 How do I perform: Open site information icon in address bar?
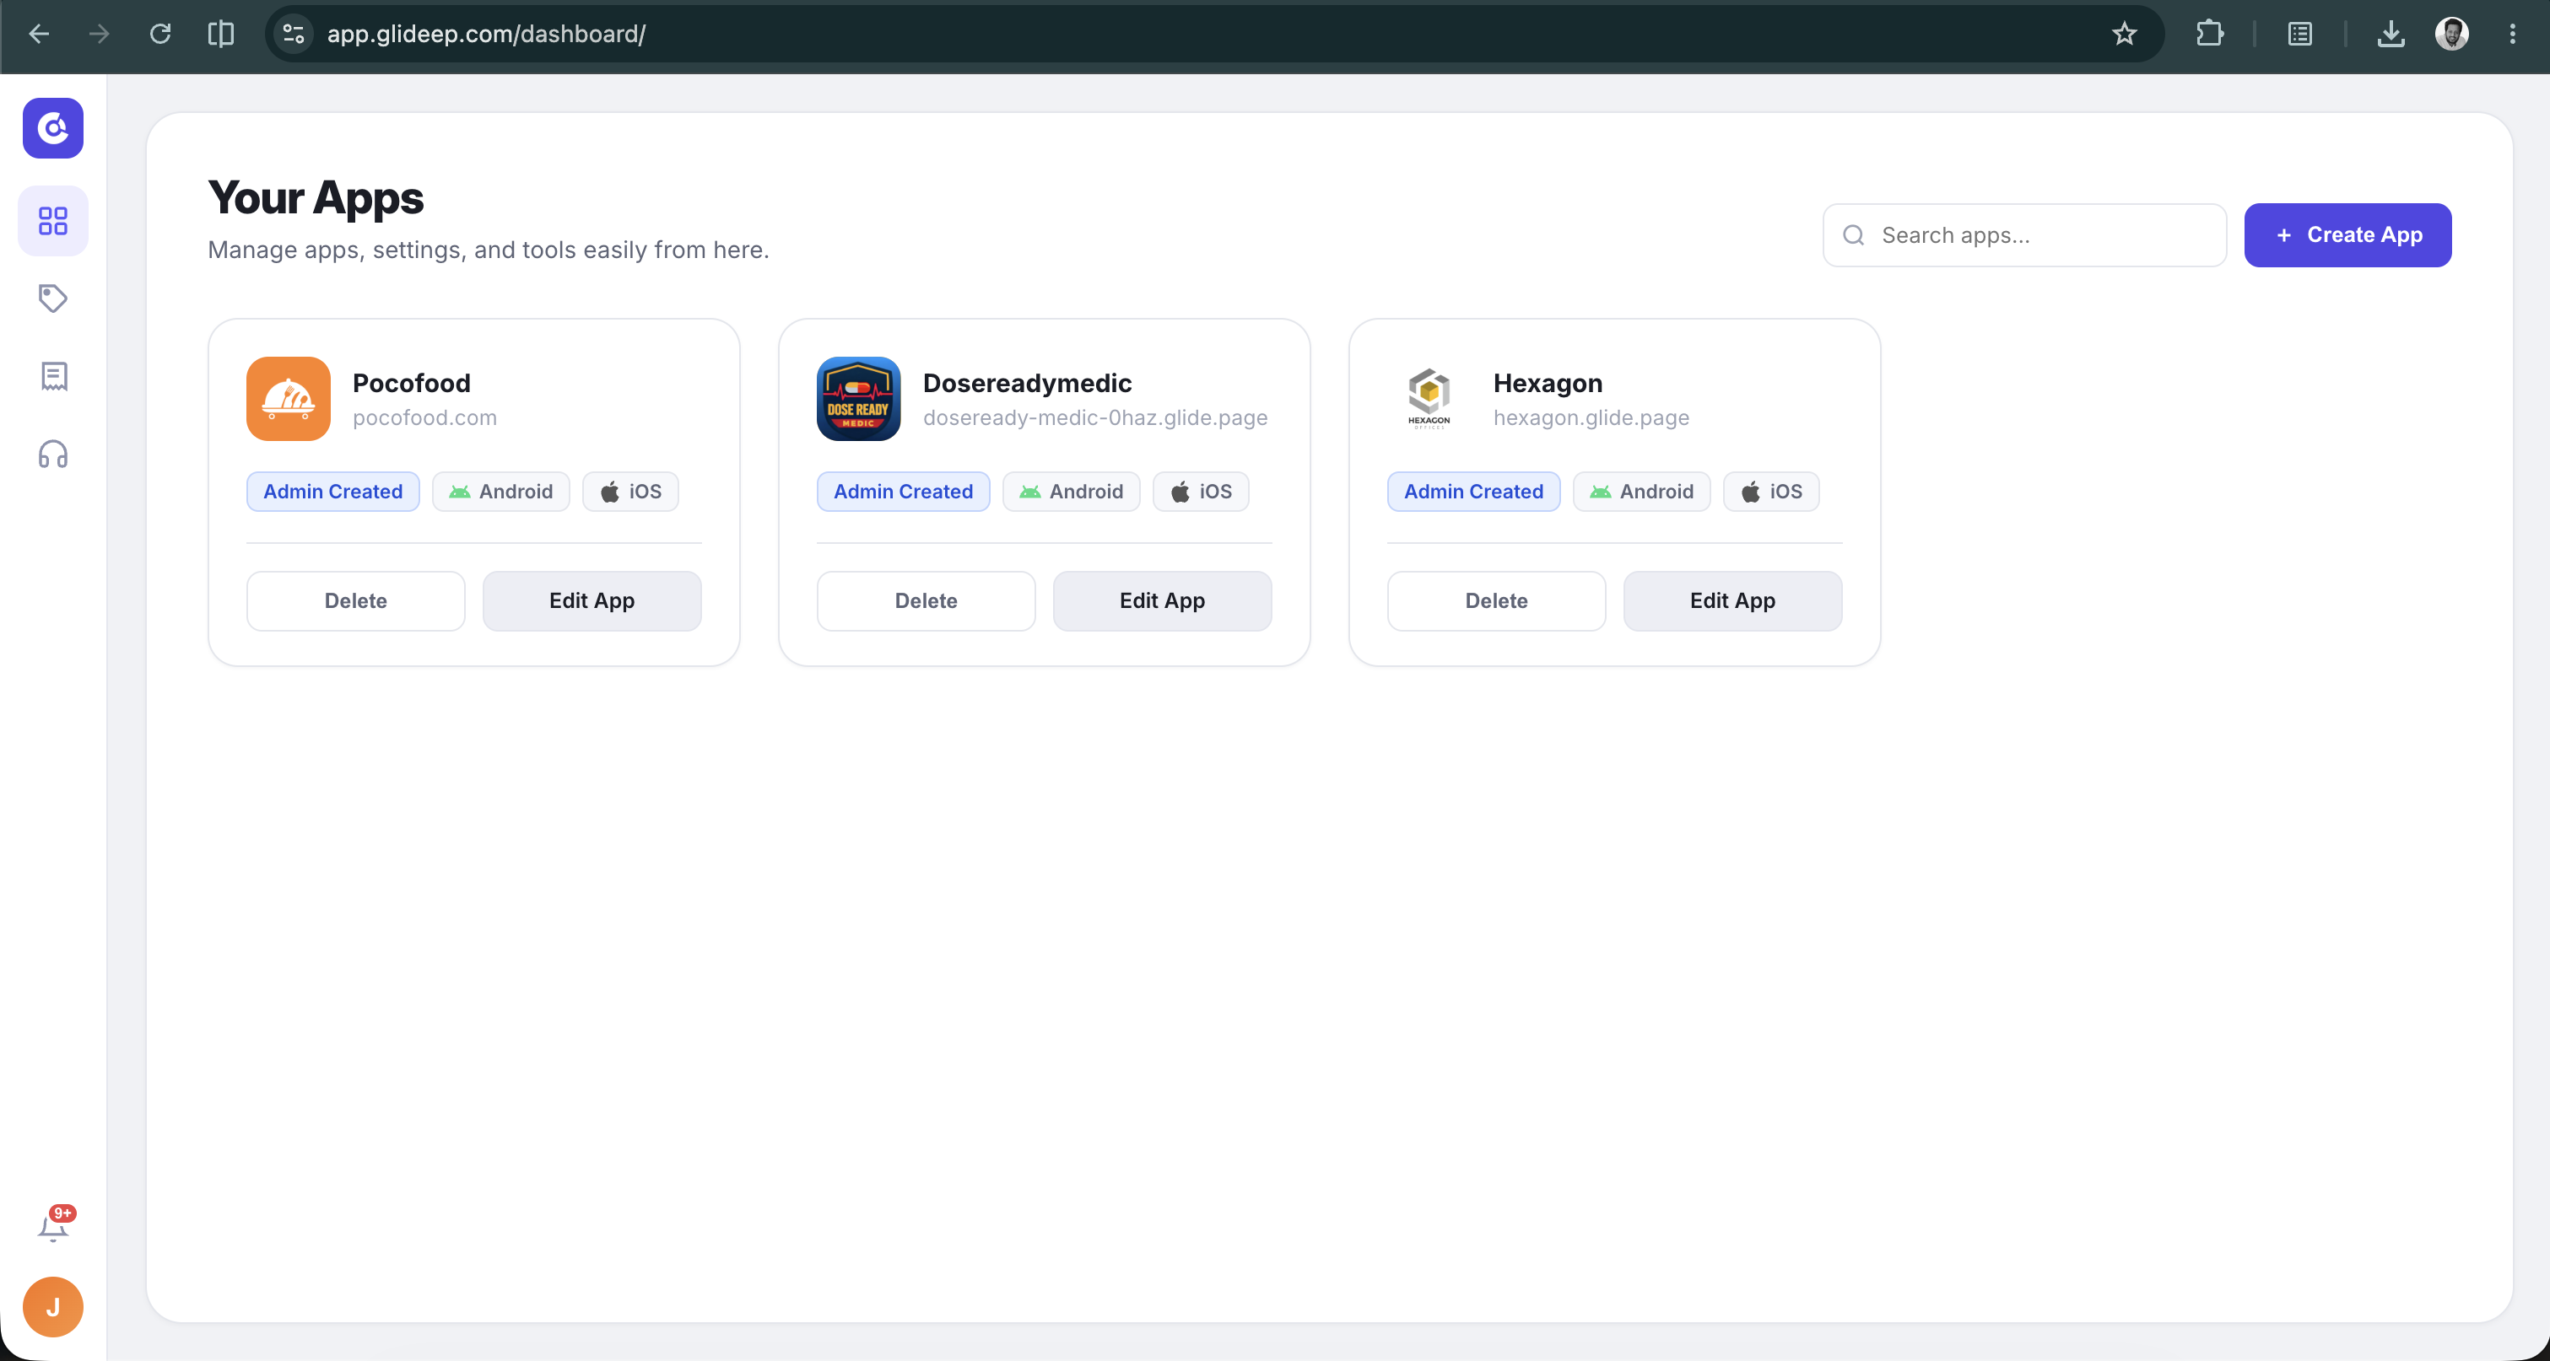point(294,34)
